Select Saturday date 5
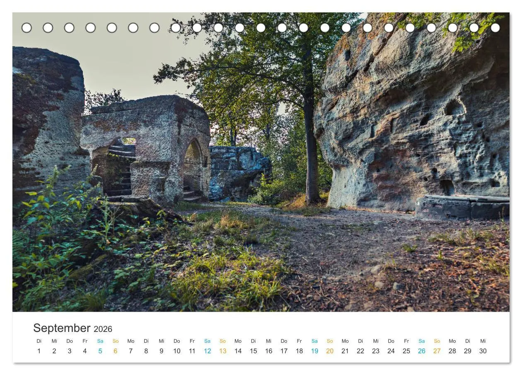This screenshot has height=375, width=522. 100,351
